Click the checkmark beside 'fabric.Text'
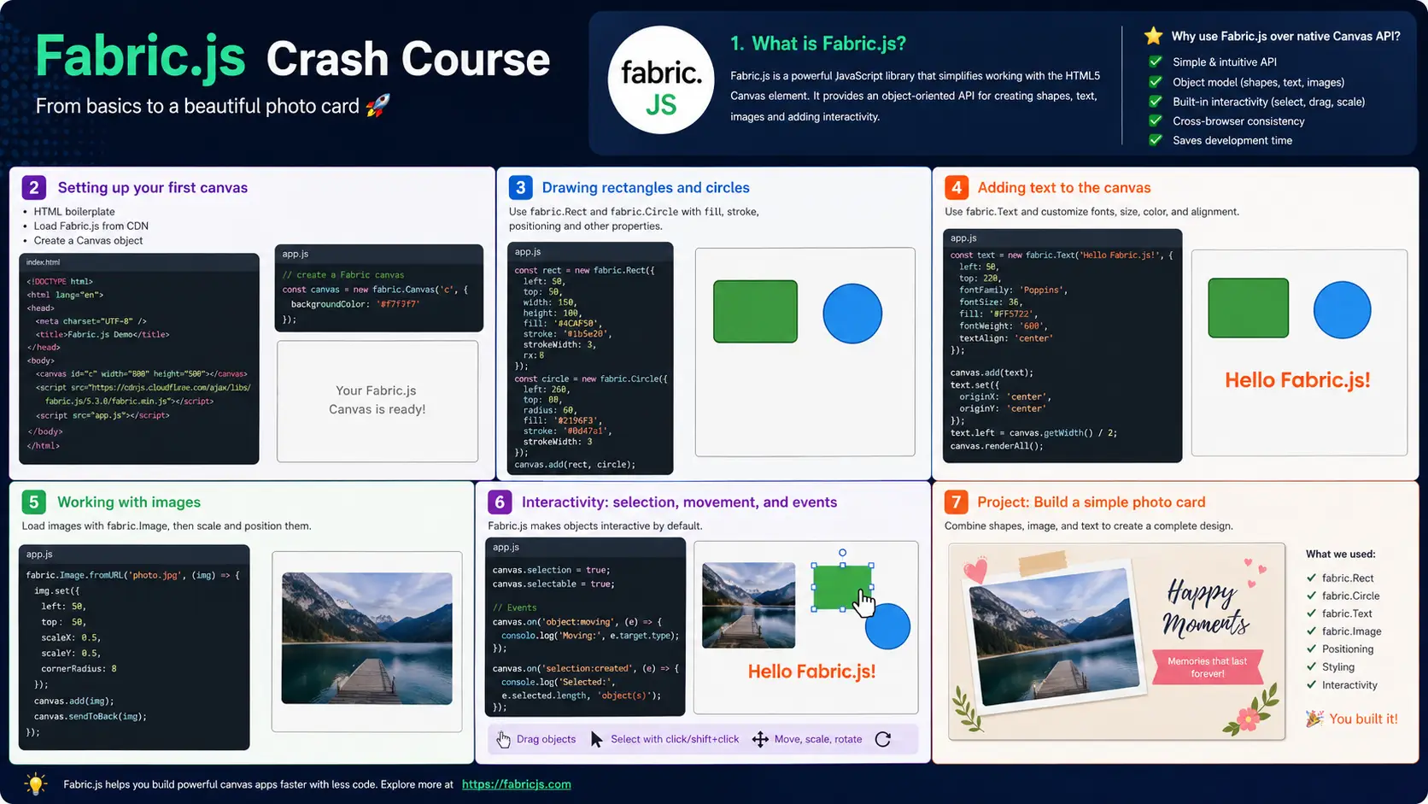This screenshot has width=1428, height=804. click(1311, 613)
